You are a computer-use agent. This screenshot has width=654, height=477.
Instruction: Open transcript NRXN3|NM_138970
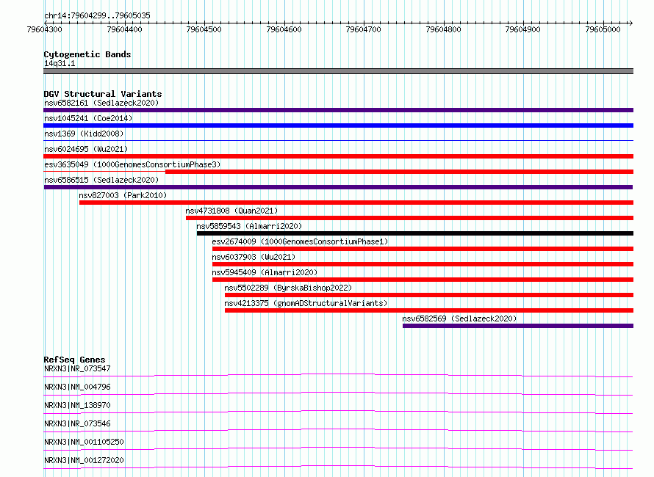pyautogui.click(x=77, y=405)
